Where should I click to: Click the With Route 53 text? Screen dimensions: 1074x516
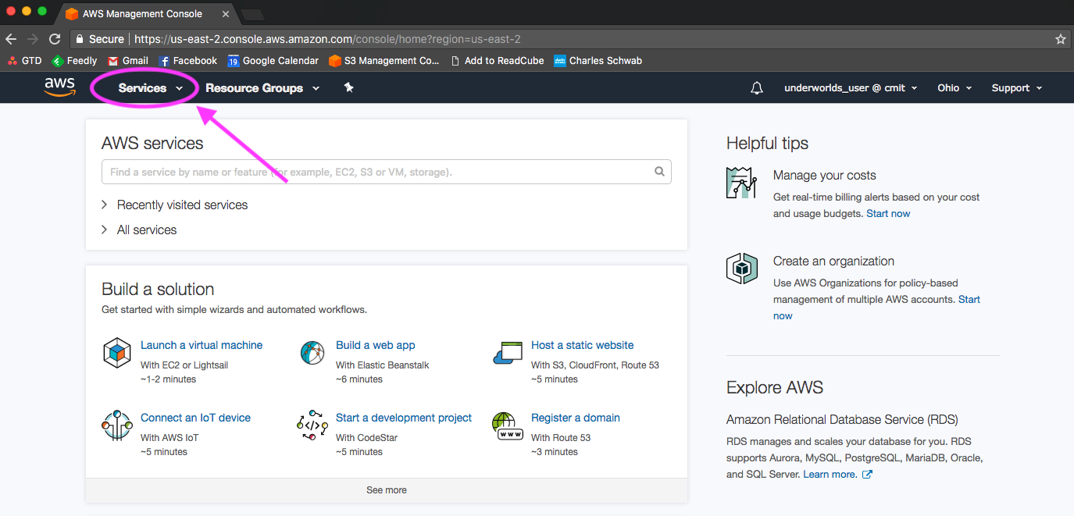click(561, 437)
